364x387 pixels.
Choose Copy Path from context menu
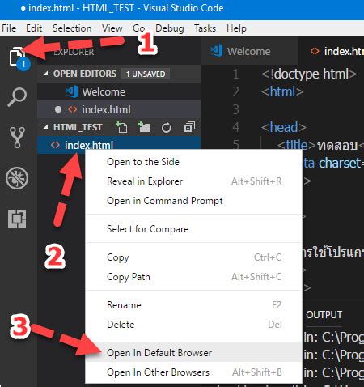193,277
